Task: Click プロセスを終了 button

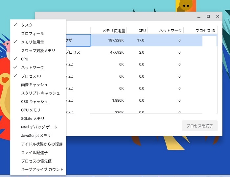Action: [199, 126]
